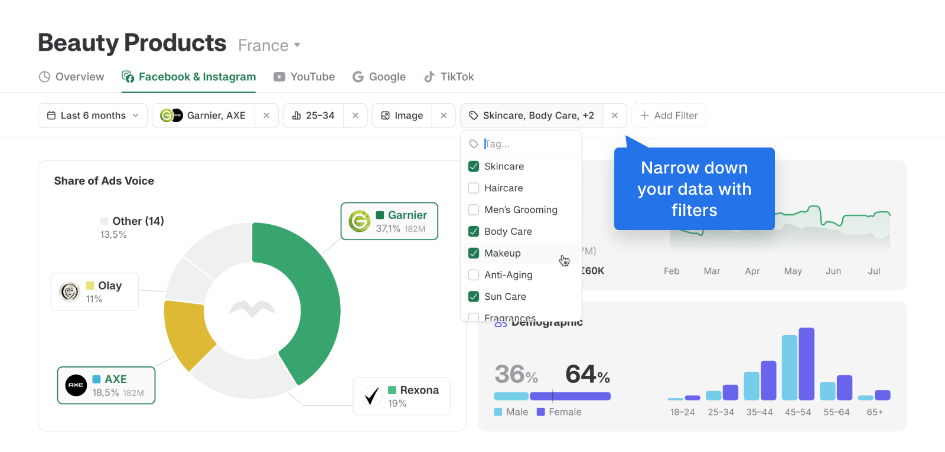Uncheck the Makeup checkbox
The width and height of the screenshot is (945, 452).
click(x=474, y=253)
